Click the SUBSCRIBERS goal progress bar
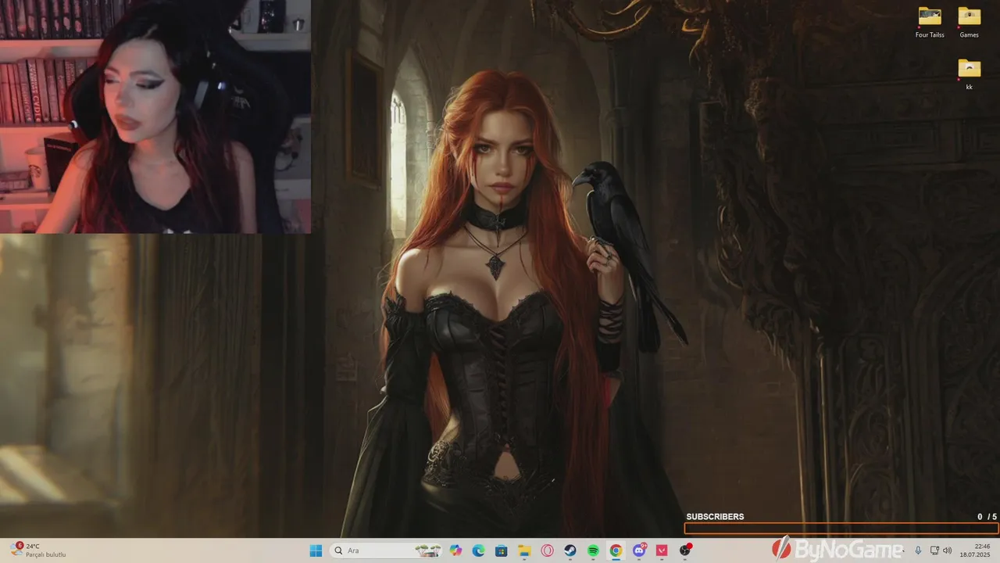Screen dimensions: 1000x563 pos(841,529)
